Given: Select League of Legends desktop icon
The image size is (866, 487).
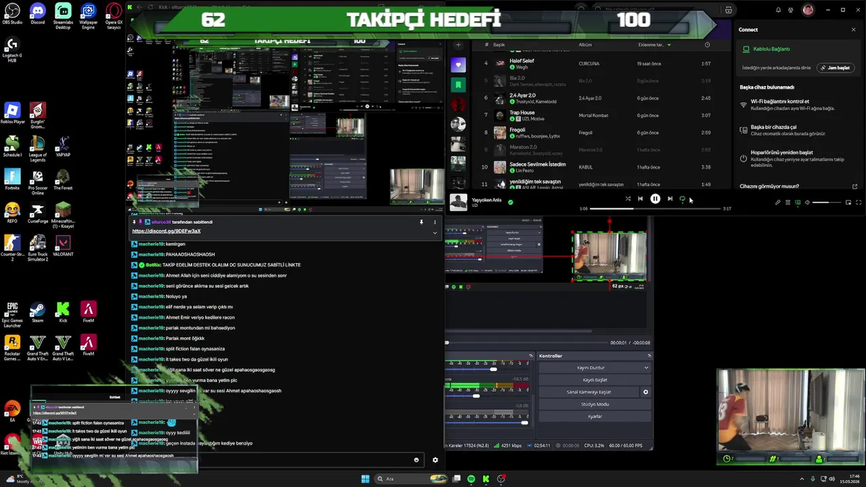Looking at the screenshot, I should point(38,149).
